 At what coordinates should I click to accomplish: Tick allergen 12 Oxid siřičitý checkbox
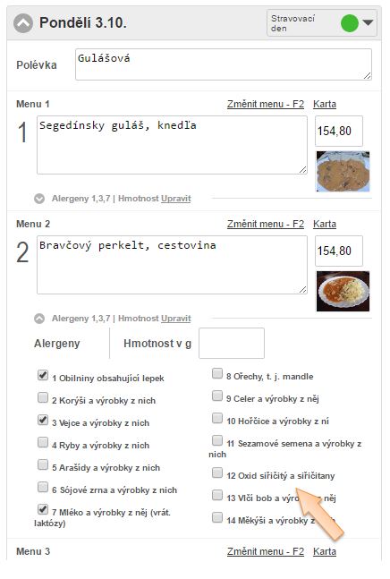(217, 473)
